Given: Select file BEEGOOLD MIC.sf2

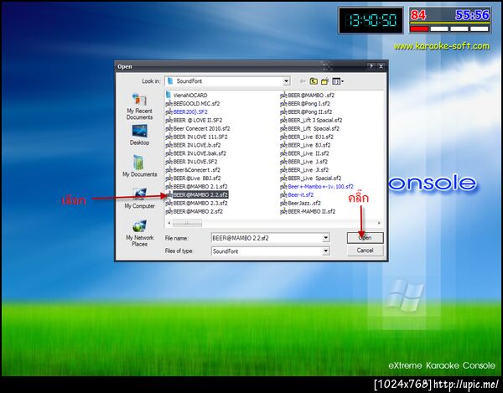Looking at the screenshot, I should click(x=193, y=104).
